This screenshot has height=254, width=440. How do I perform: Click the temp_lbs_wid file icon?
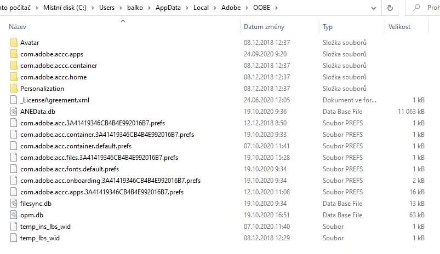(x=14, y=238)
